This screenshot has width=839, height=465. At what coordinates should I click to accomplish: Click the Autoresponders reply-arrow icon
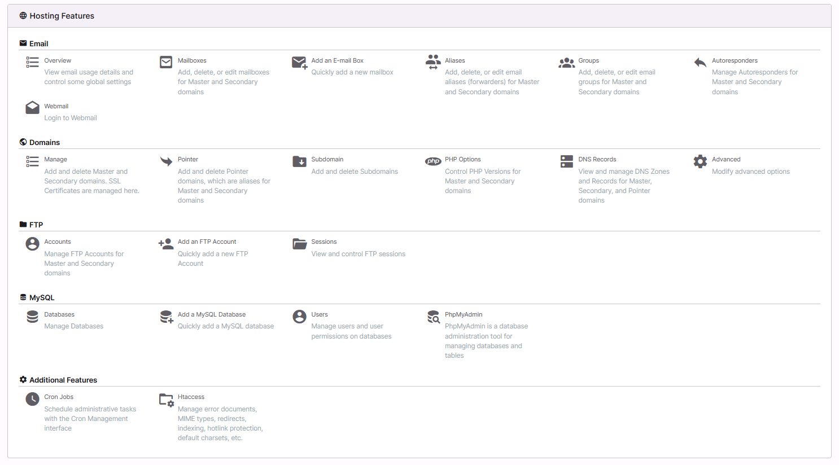click(x=700, y=62)
